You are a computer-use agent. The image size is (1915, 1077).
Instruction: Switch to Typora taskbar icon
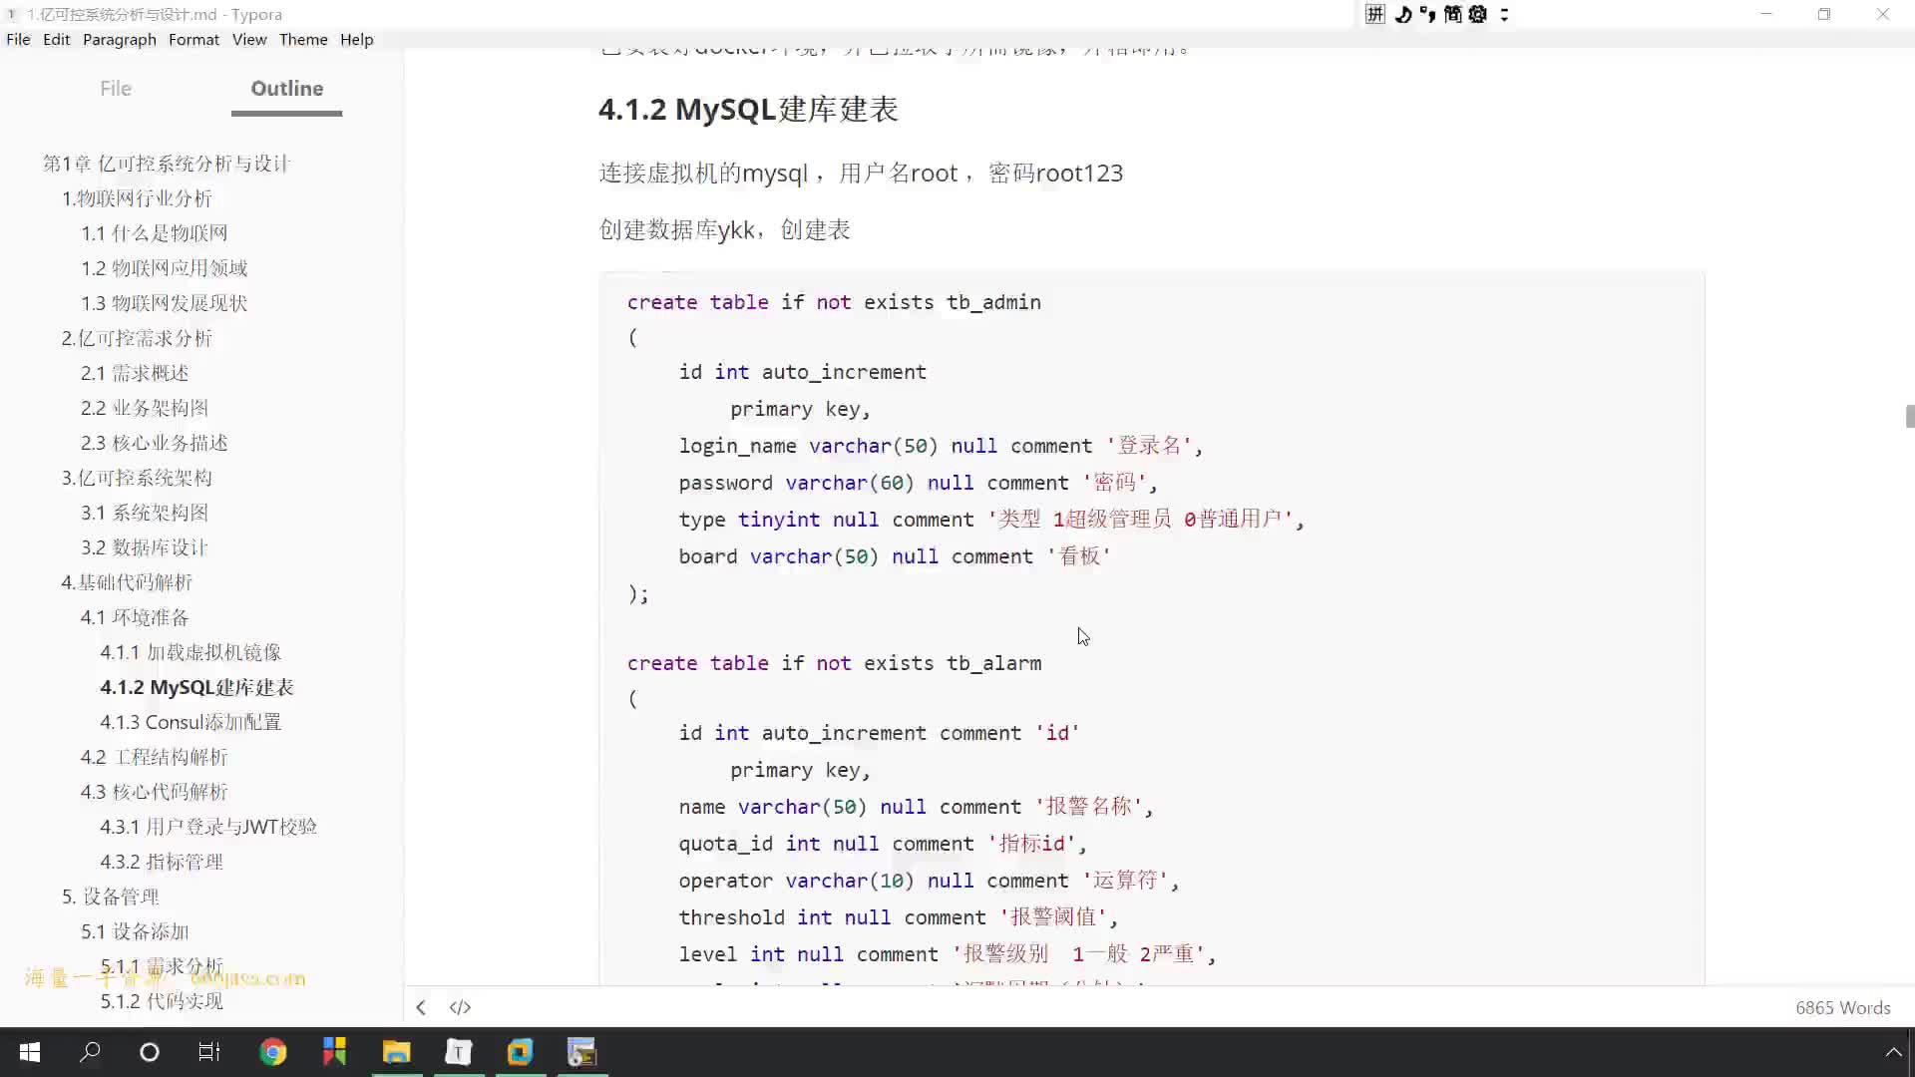(458, 1052)
